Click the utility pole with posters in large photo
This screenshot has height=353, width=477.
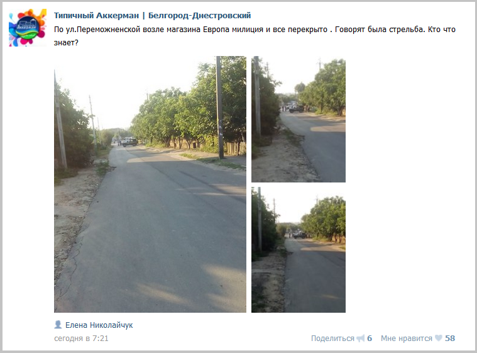[220, 108]
